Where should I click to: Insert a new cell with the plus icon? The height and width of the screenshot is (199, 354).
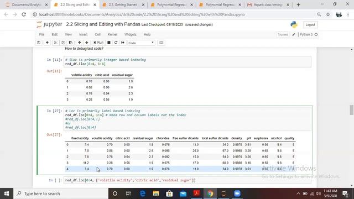tap(47, 43)
